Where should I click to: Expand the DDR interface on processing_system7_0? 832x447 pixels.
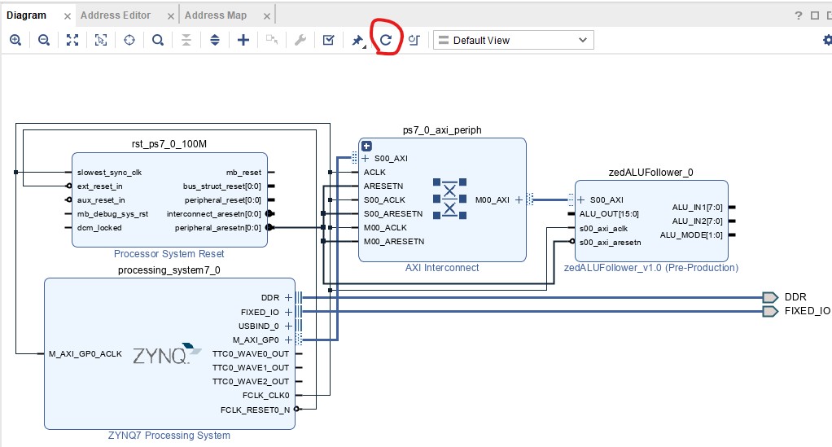pos(287,297)
